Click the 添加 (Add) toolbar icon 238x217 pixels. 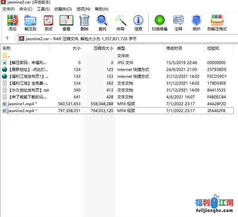pos(12,23)
